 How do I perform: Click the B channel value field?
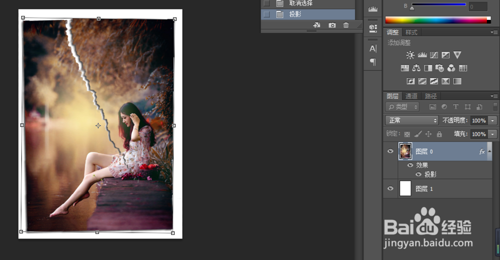(478, 6)
